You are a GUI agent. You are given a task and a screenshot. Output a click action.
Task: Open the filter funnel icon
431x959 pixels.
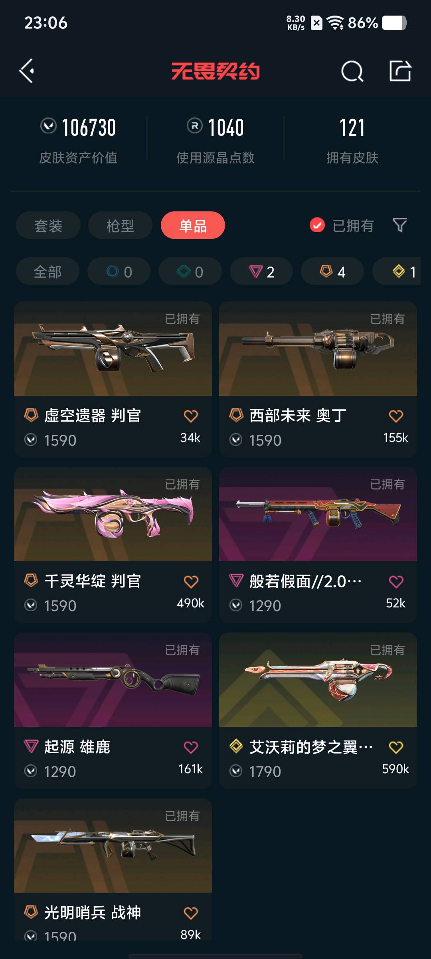pos(400,225)
